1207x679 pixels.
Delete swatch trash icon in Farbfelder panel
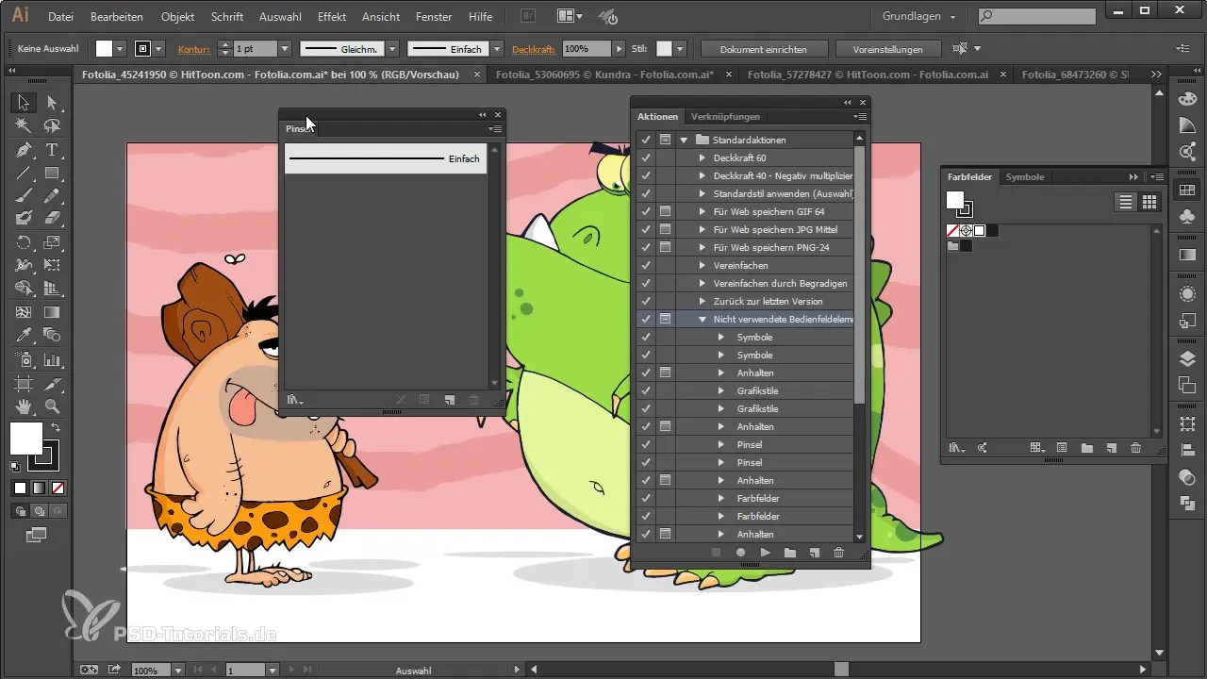pyautogui.click(x=1135, y=448)
